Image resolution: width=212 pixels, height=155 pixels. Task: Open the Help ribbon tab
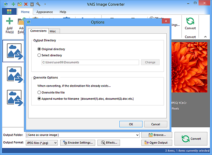click(63, 12)
